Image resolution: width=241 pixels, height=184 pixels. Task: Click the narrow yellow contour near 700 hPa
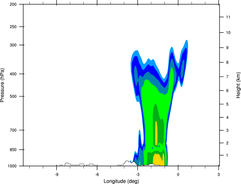[156, 133]
